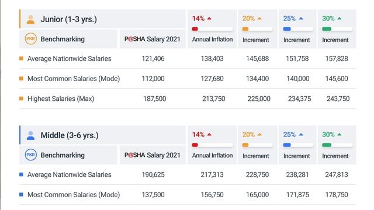Select value 171,875
This screenshot has width=374, height=210.
click(x=297, y=195)
